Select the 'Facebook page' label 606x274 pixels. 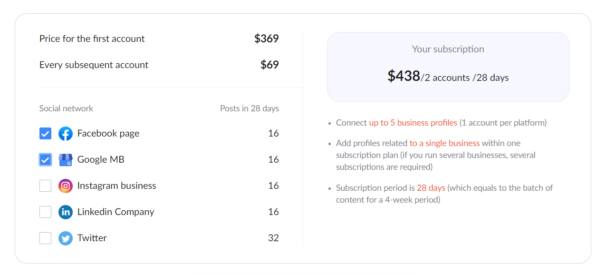click(108, 134)
